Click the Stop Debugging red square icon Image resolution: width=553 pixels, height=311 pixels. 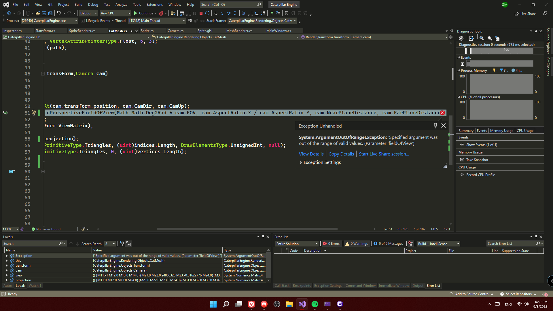coord(201,13)
